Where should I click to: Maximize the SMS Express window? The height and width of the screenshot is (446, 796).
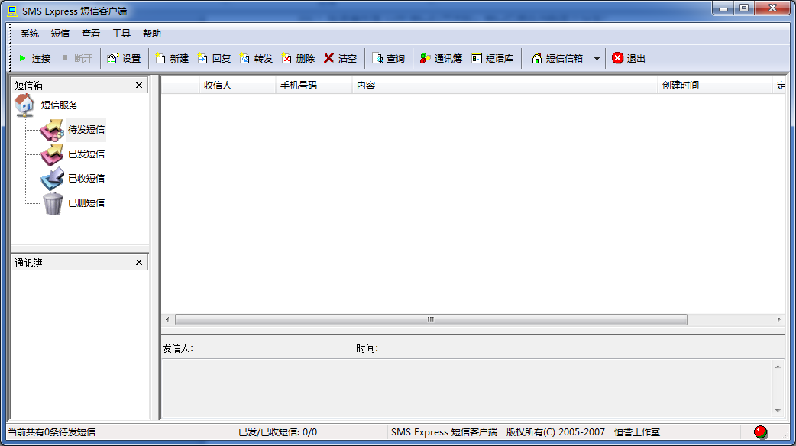coord(744,8)
